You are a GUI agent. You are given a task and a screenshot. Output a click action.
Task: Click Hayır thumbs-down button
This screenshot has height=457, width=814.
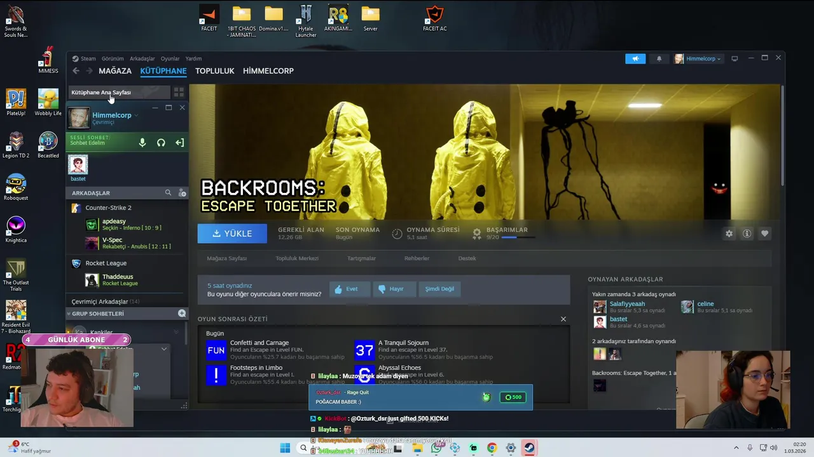pyautogui.click(x=394, y=289)
